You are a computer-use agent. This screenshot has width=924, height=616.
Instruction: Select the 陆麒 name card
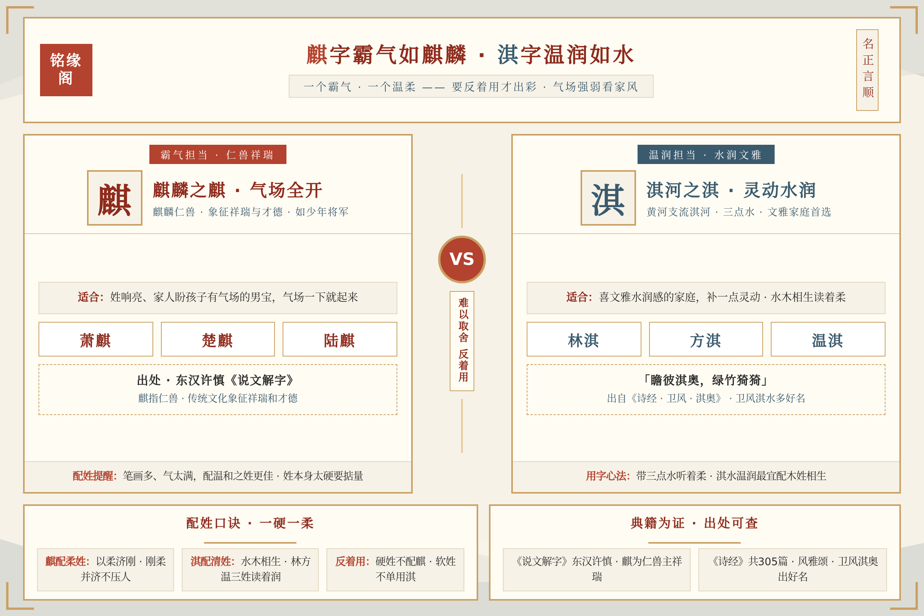tap(340, 340)
